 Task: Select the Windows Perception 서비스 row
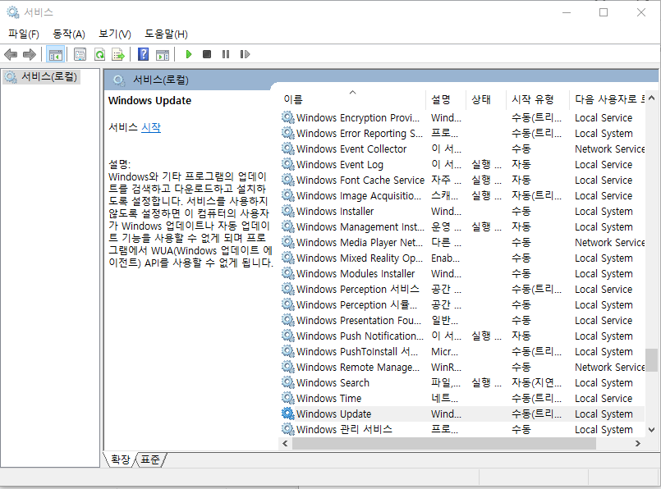pos(462,289)
